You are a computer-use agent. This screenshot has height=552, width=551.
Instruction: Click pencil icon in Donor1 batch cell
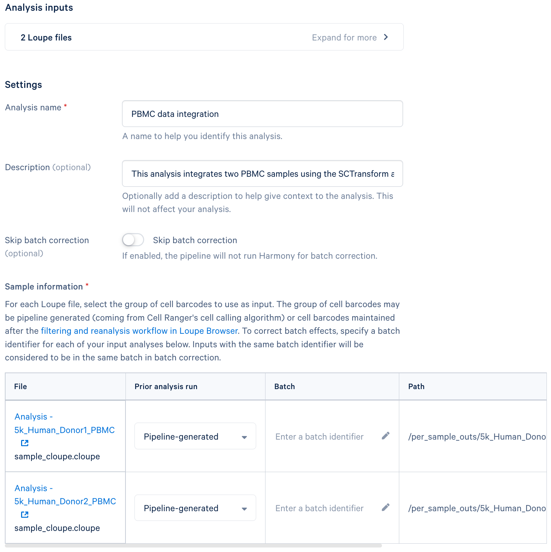click(x=385, y=436)
